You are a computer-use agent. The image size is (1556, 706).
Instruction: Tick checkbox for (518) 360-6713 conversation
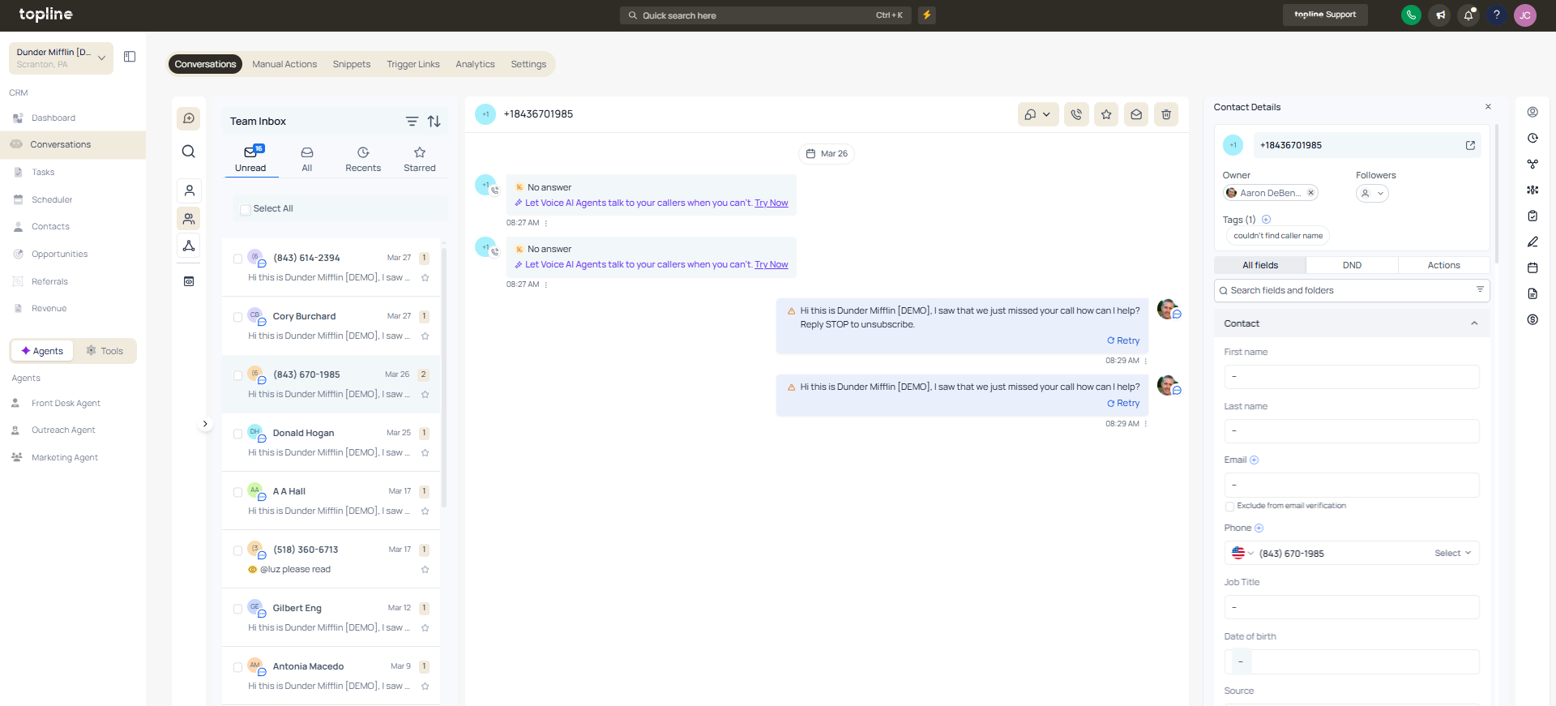click(237, 550)
